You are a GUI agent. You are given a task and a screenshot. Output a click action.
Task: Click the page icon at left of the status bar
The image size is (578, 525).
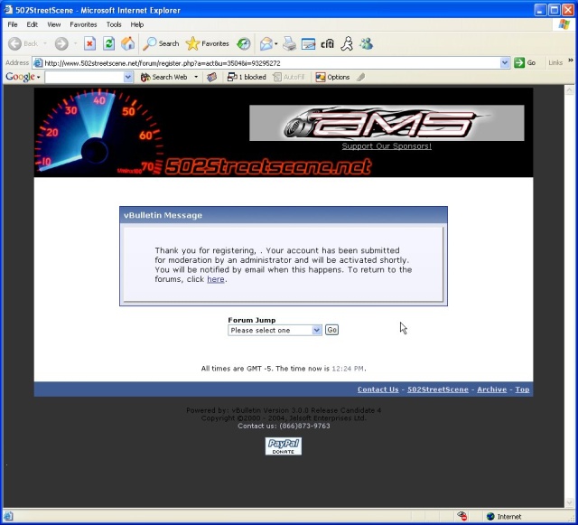(8, 516)
